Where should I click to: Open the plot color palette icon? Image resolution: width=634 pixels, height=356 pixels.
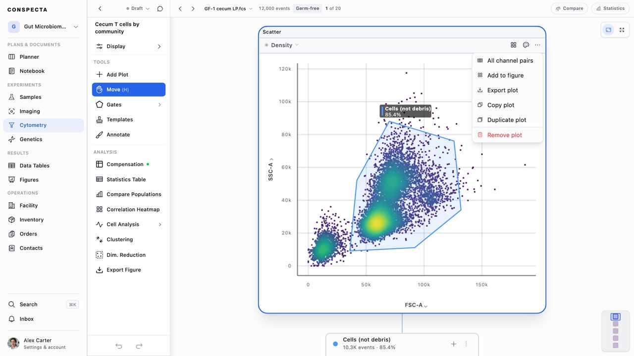click(526, 45)
